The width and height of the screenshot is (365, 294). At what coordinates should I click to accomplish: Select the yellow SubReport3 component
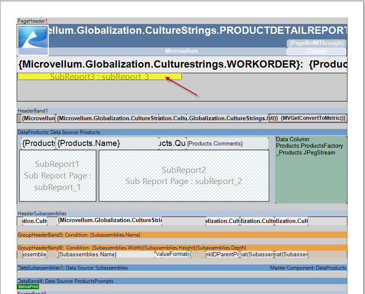coord(100,77)
